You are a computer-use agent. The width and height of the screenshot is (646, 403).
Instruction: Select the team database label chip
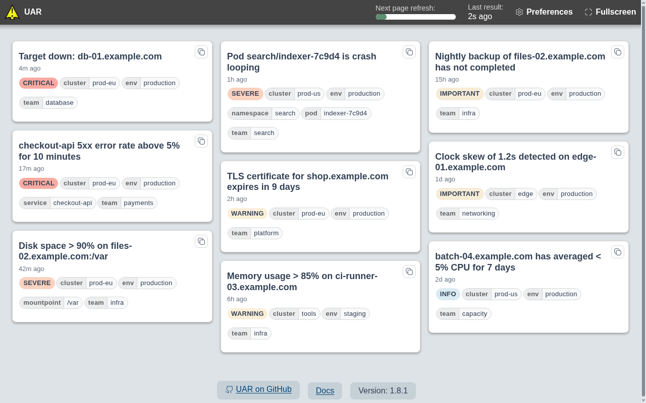point(48,103)
